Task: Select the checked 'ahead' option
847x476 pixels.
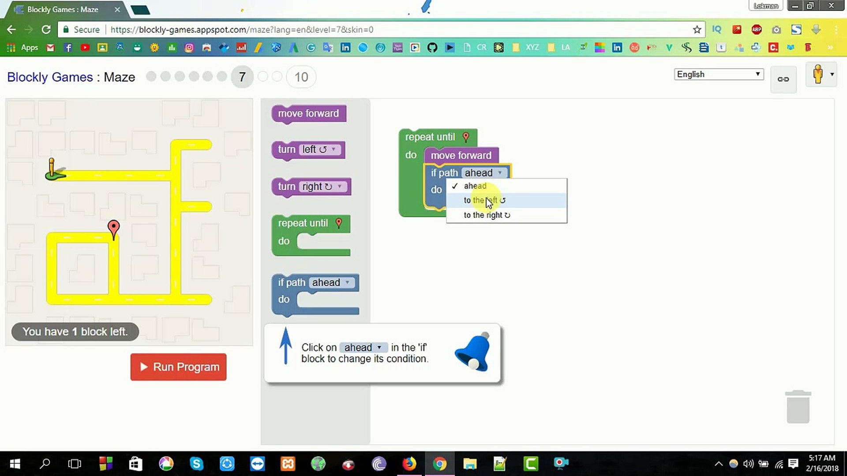Action: [475, 186]
